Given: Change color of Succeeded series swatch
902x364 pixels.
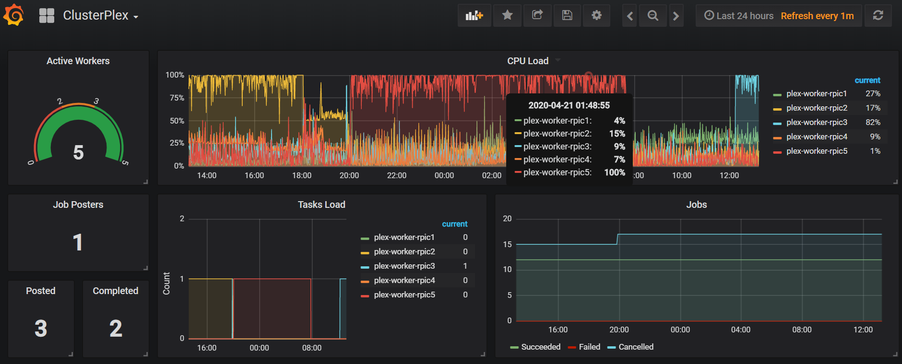Looking at the screenshot, I should [x=514, y=348].
